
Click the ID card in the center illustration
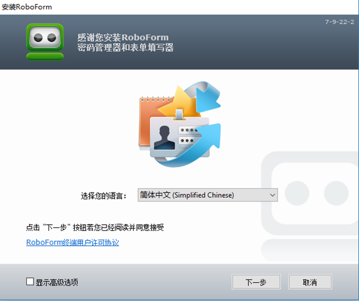(x=178, y=139)
